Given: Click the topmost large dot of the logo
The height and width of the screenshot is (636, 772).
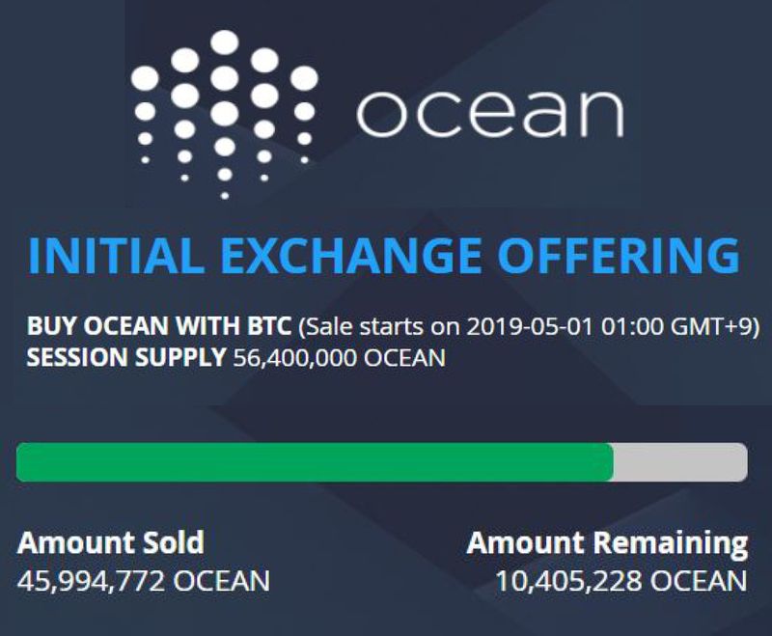Looking at the screenshot, I should tap(225, 42).
